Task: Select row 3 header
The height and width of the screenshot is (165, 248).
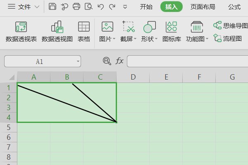Action: (9, 108)
